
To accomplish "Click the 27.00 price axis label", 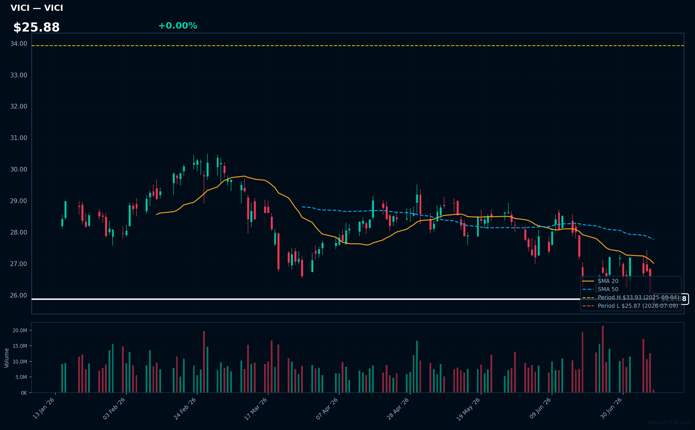I will click(19, 264).
